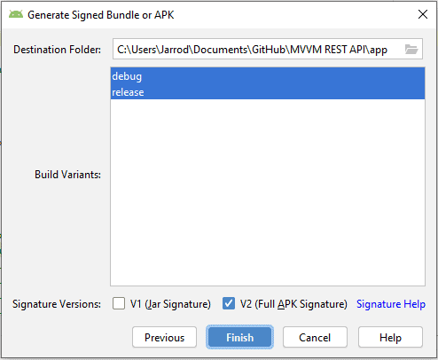Select the debug build variant
The image size is (438, 360).
click(x=268, y=76)
